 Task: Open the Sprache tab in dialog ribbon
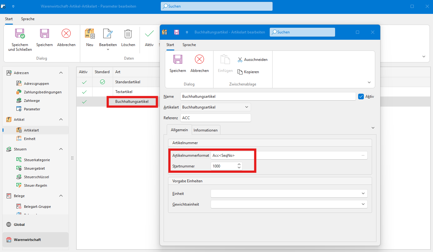click(x=189, y=45)
